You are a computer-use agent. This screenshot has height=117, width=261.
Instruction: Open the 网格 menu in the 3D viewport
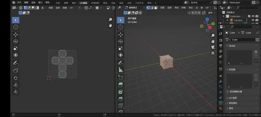coord(184,8)
